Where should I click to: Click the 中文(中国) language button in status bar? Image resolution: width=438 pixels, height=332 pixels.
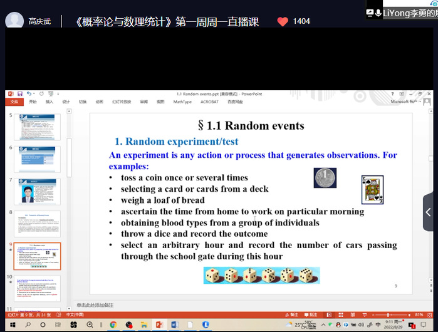click(x=75, y=314)
